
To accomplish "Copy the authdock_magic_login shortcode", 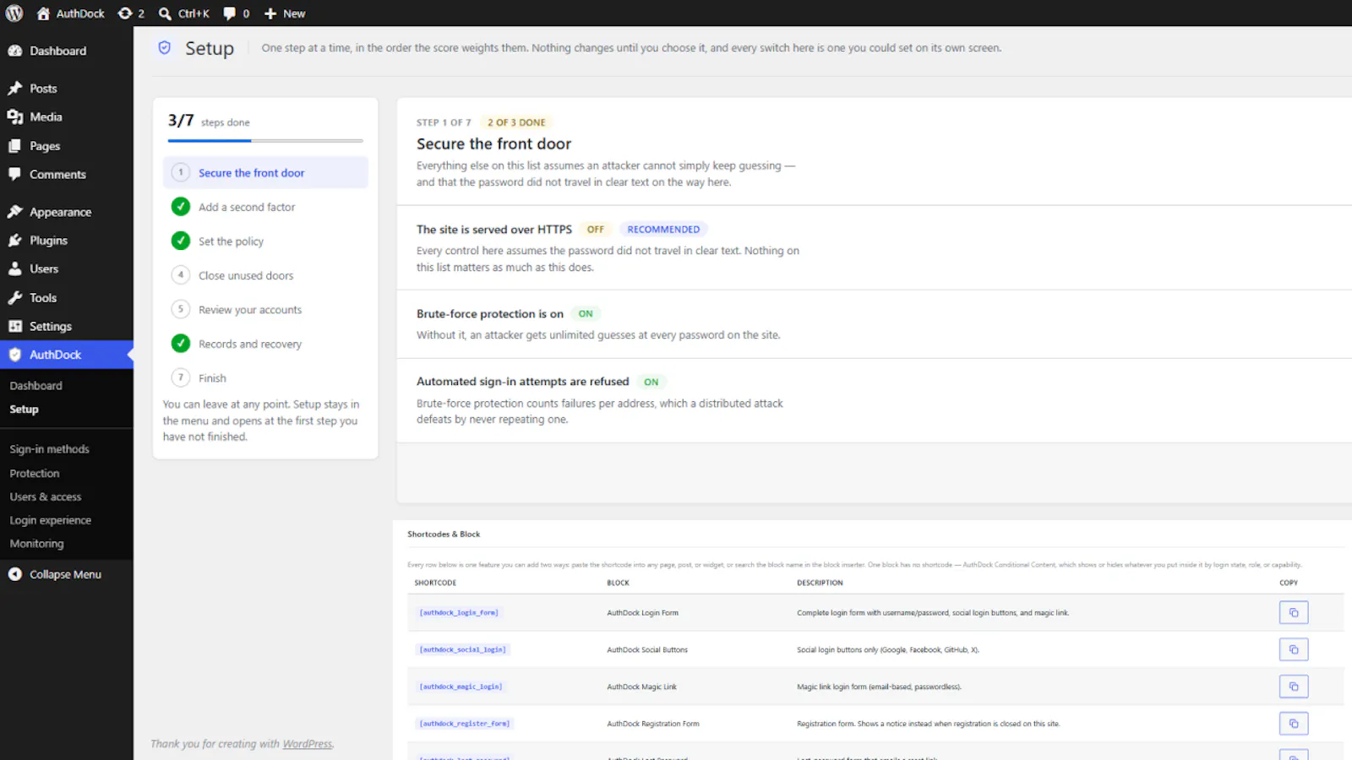I will [1293, 687].
